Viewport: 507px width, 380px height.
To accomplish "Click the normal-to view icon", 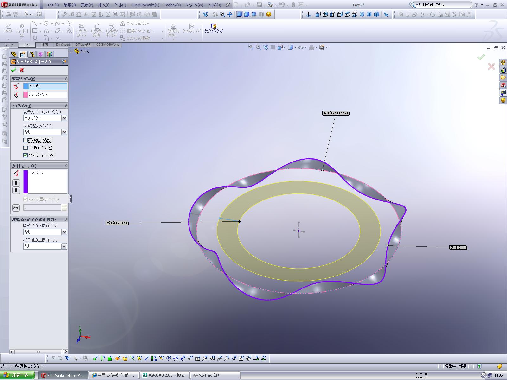I will pyautogui.click(x=308, y=14).
